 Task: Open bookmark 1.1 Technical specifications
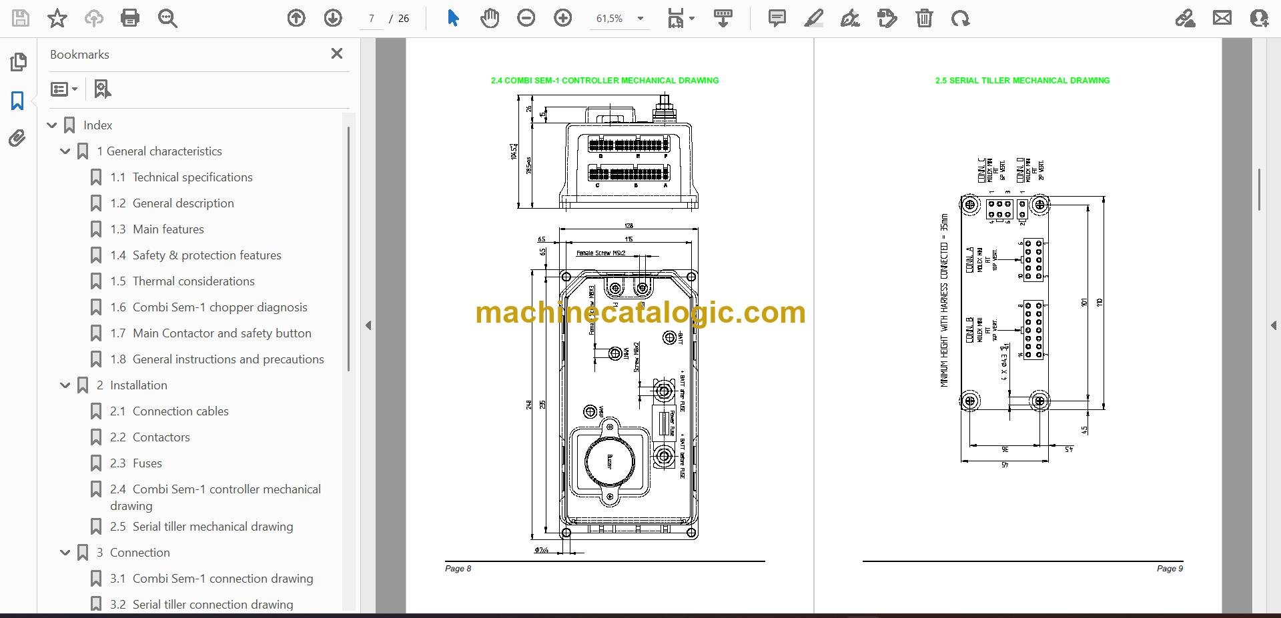point(192,177)
